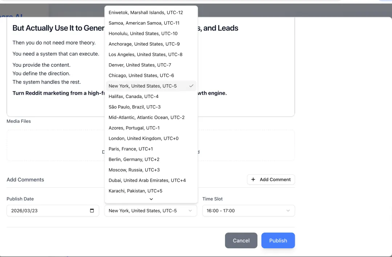Open the 16:00 - 17:00 time slot selector
Screen dimensions: 392x257
click(249, 211)
